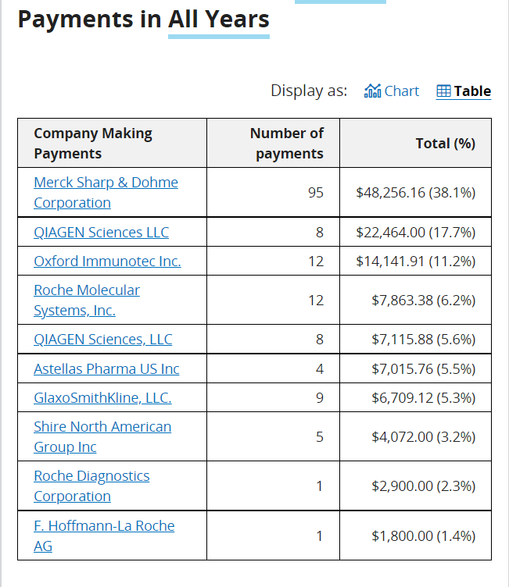Select the $7,115.88 (5.6%) total cell
The width and height of the screenshot is (509, 587).
(x=416, y=340)
